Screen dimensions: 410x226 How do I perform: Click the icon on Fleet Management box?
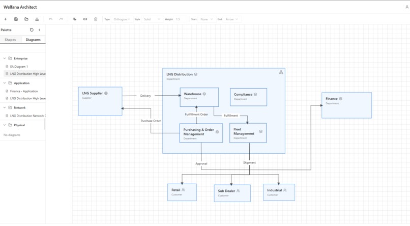pos(260,131)
